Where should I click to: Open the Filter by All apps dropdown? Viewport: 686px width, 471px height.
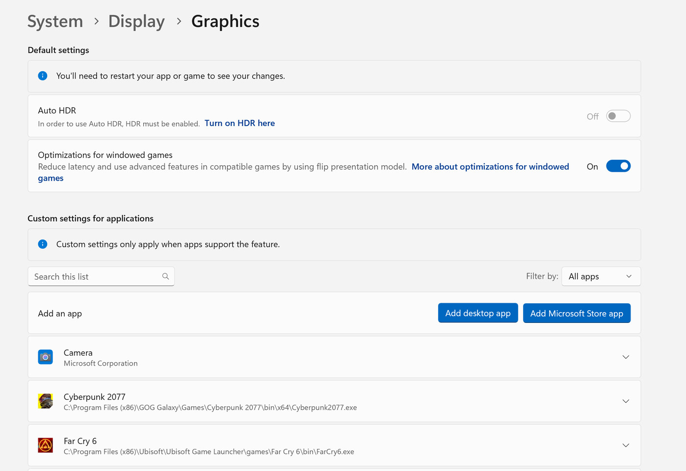pyautogui.click(x=601, y=276)
